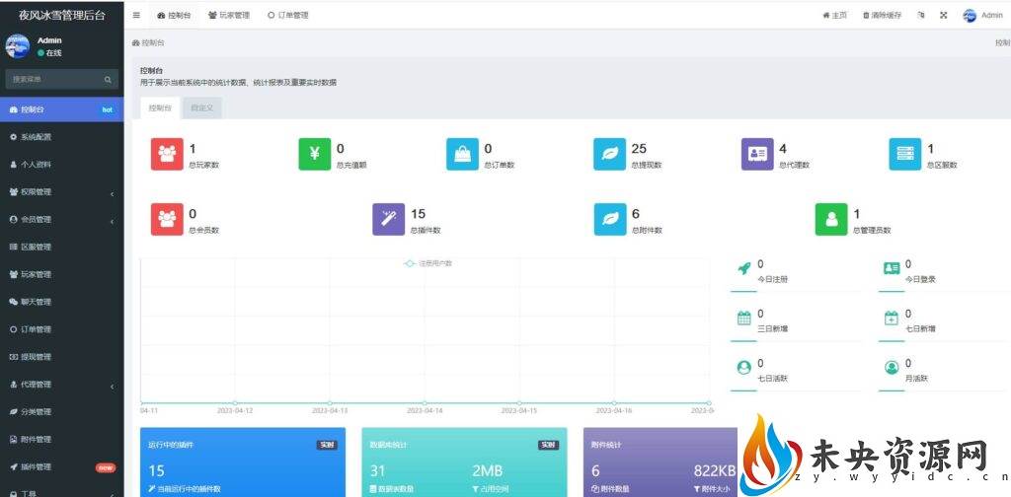Click the language switch icon in top bar
Viewport: 1011px width, 497px height.
tap(921, 16)
